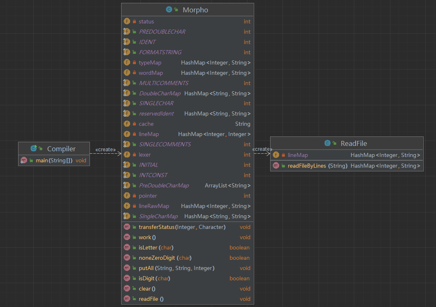Click the private lock icon beside cache
The image size is (436, 307).
point(134,124)
